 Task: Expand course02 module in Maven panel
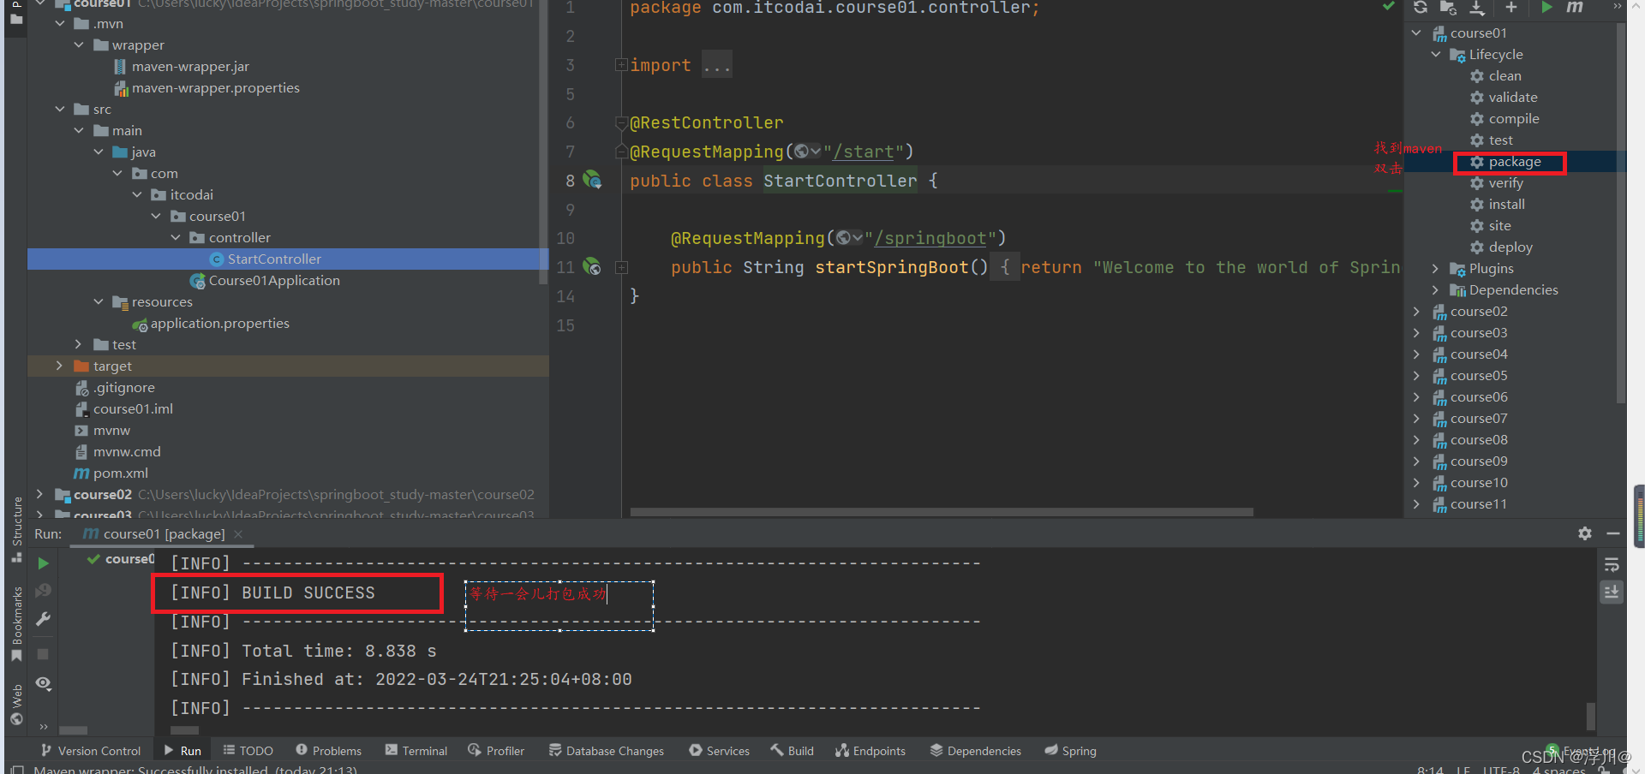tap(1416, 312)
